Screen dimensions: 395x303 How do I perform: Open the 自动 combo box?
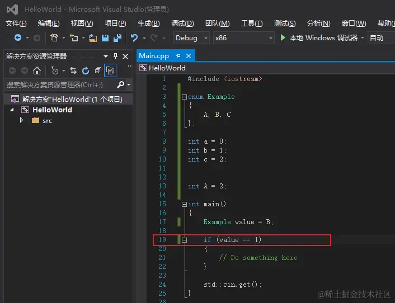tap(381, 38)
